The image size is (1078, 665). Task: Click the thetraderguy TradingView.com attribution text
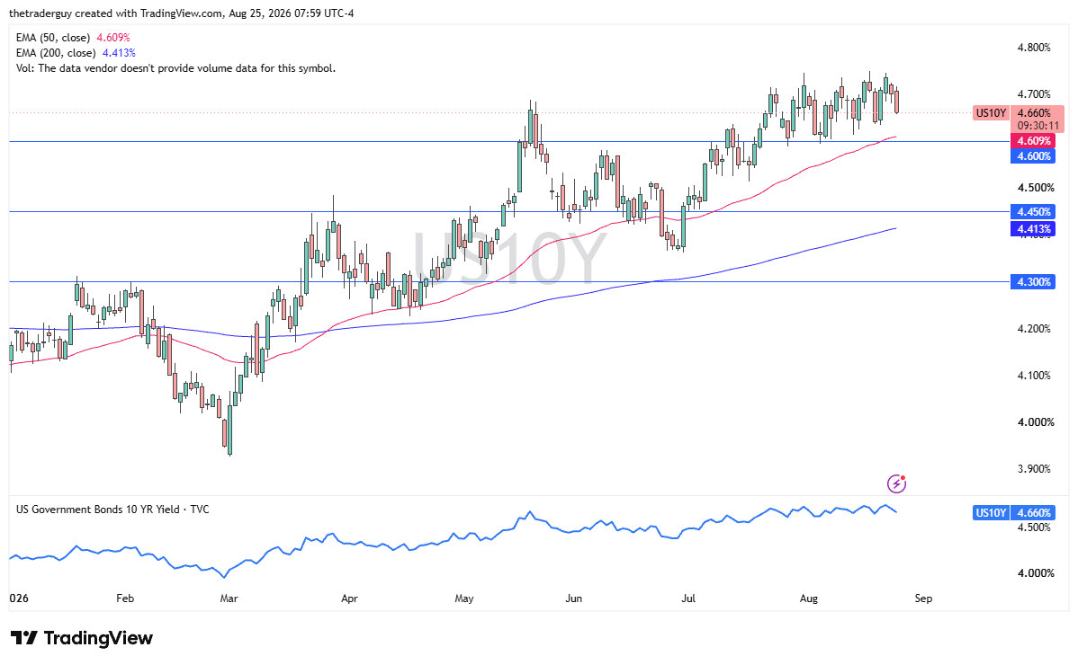[x=182, y=13]
